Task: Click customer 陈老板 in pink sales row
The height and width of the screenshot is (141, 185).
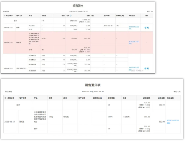Action: [x=19, y=42]
